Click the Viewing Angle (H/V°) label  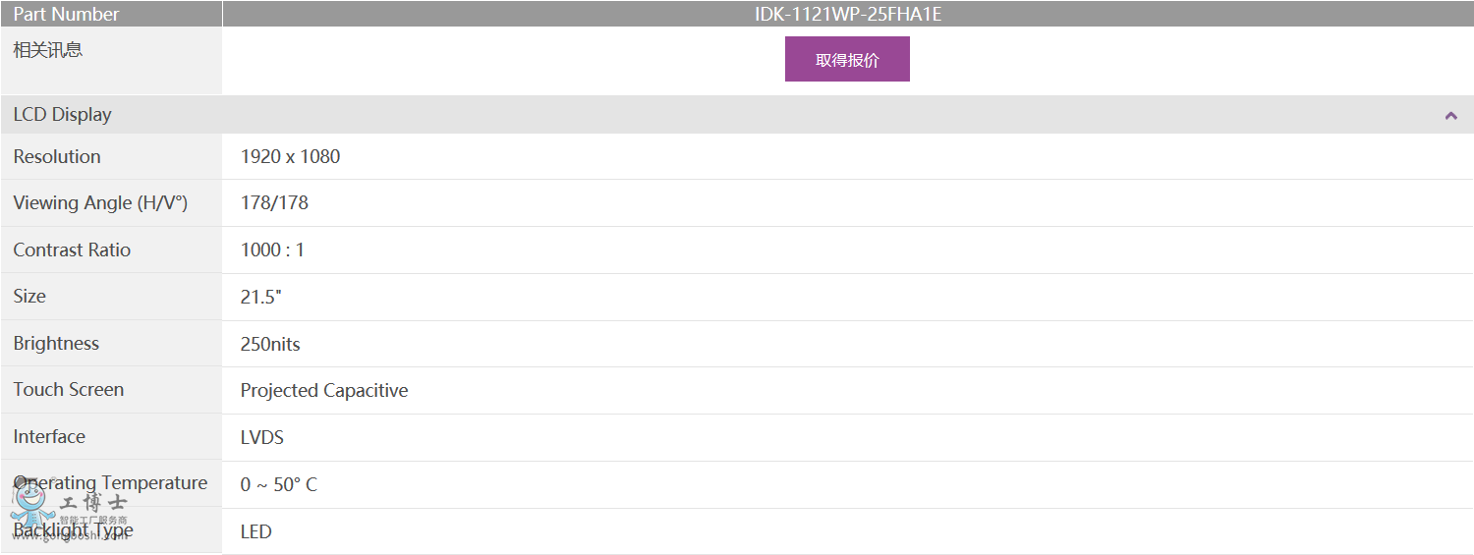[x=100, y=203]
